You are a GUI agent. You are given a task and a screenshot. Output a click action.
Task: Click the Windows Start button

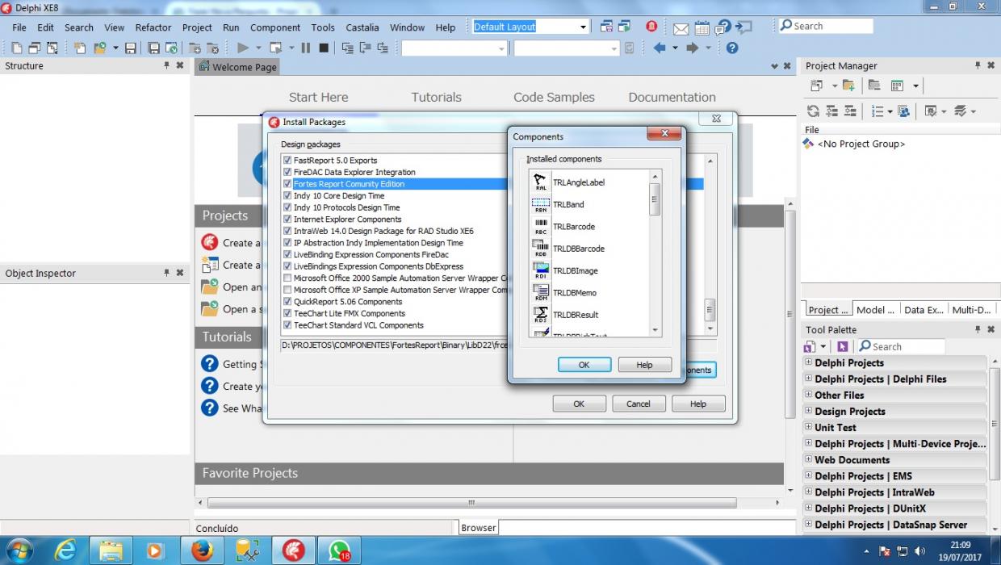(20, 550)
